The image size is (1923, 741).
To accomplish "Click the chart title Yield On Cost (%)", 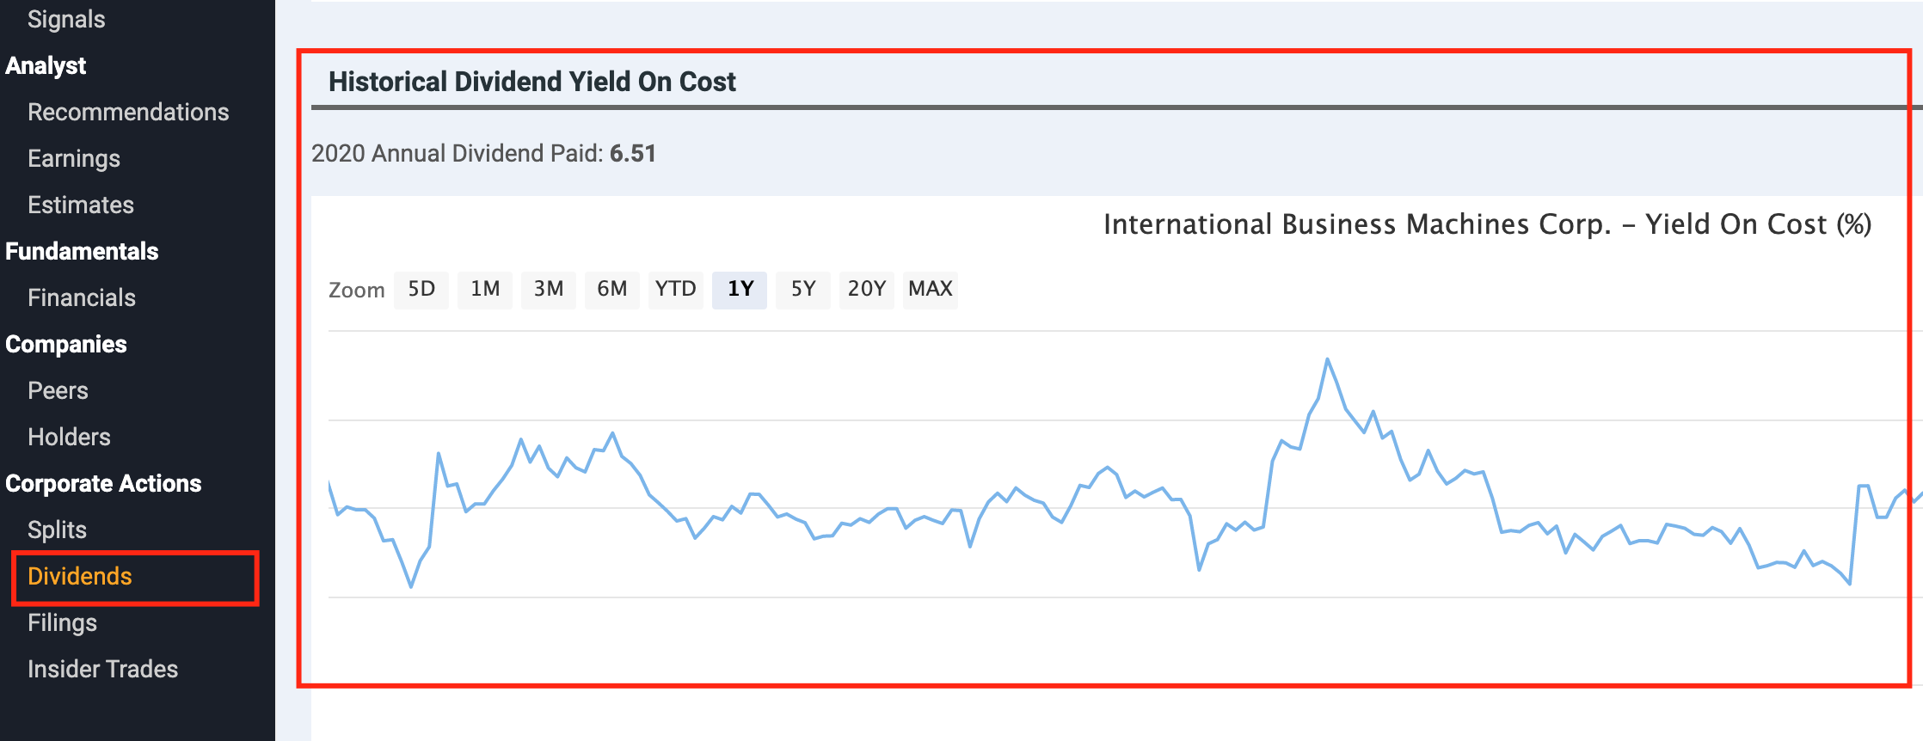I will [x=1488, y=224].
